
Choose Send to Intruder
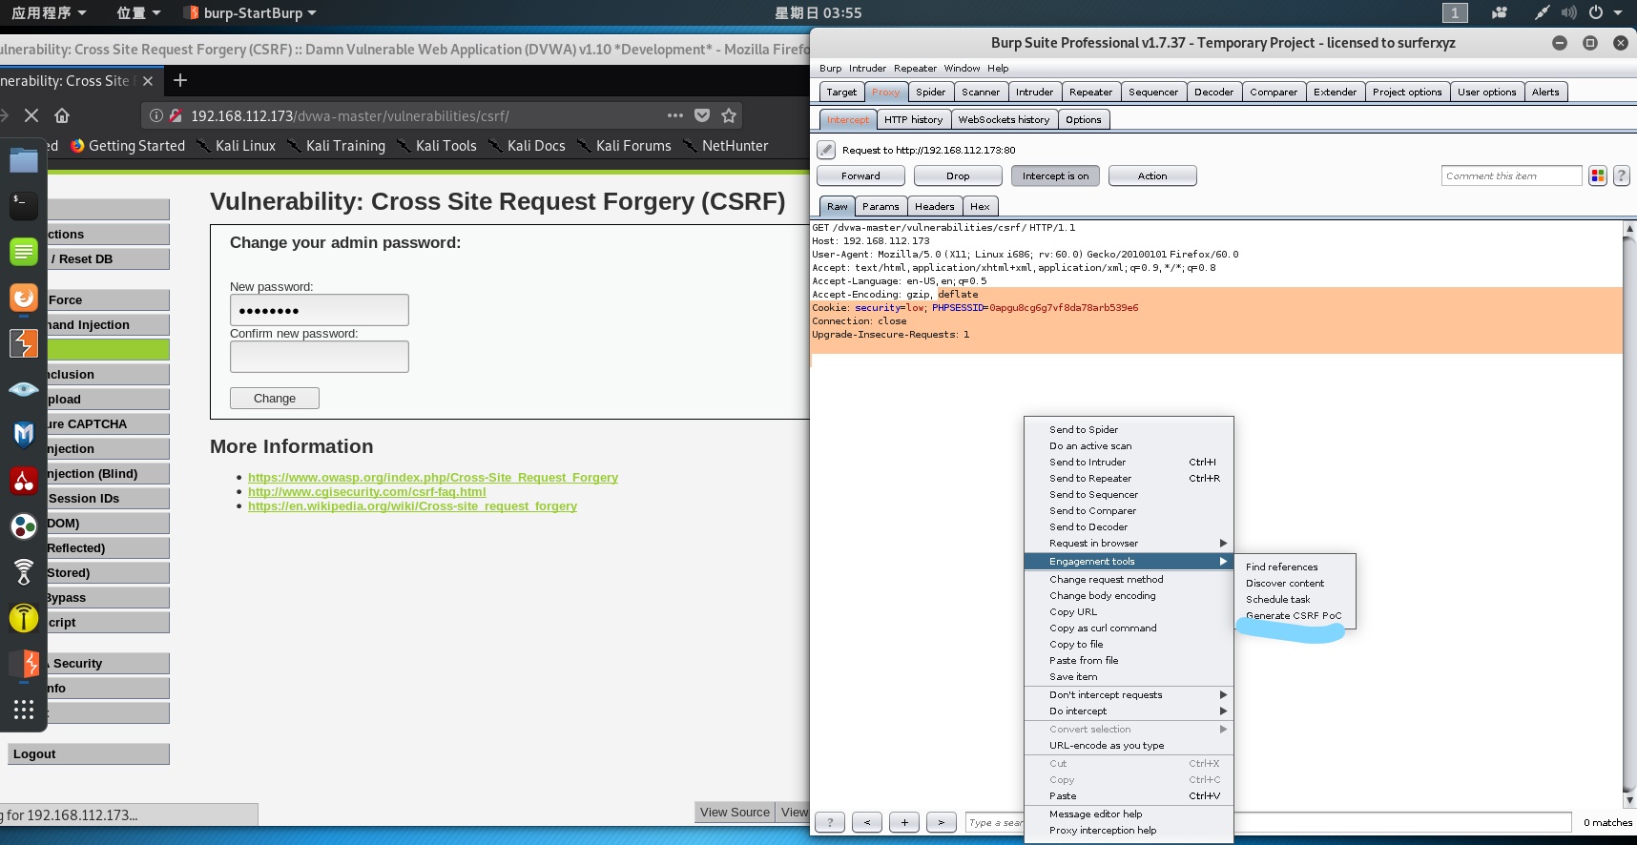[1129, 463]
